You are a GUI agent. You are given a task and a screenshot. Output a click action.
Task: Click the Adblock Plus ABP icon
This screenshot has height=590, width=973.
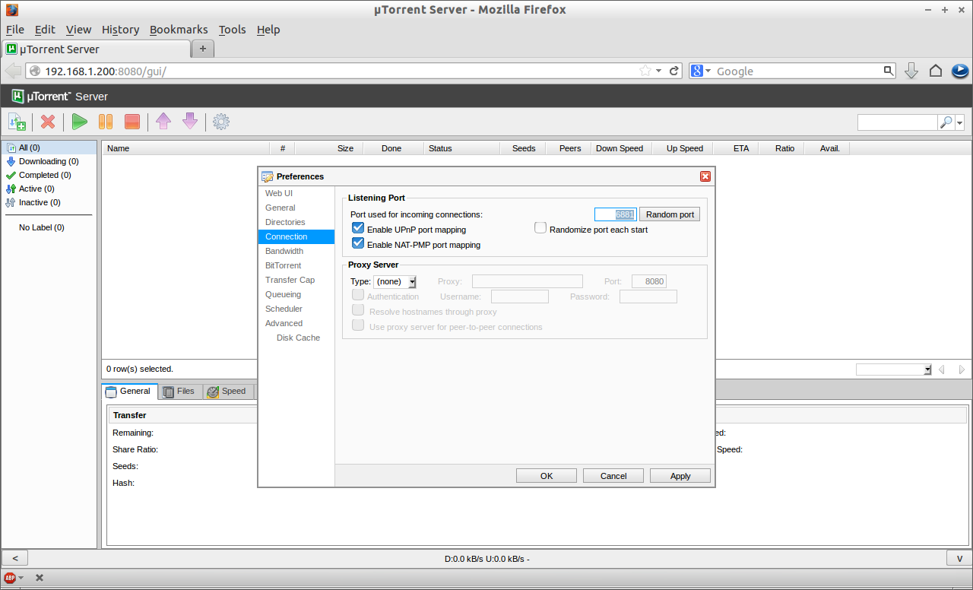pos(10,578)
